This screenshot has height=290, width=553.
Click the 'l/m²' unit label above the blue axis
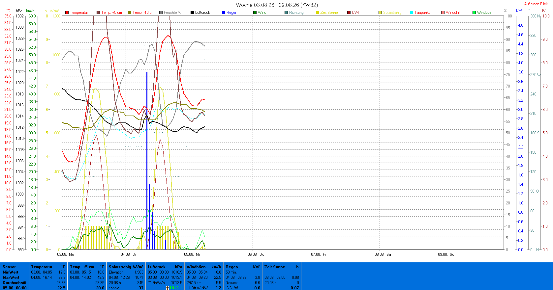click(519, 11)
